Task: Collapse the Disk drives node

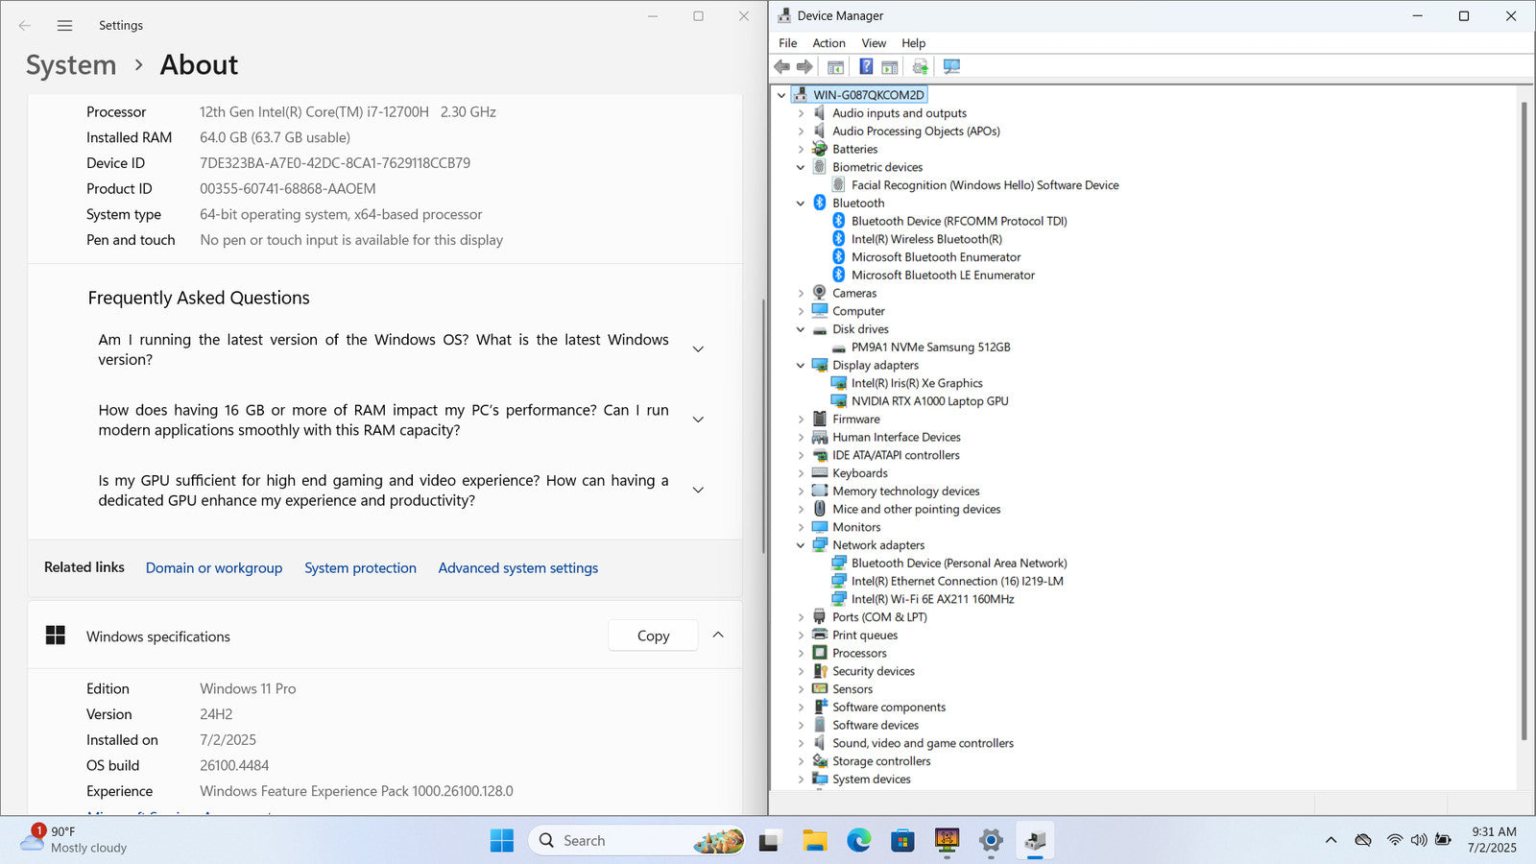Action: click(x=801, y=329)
